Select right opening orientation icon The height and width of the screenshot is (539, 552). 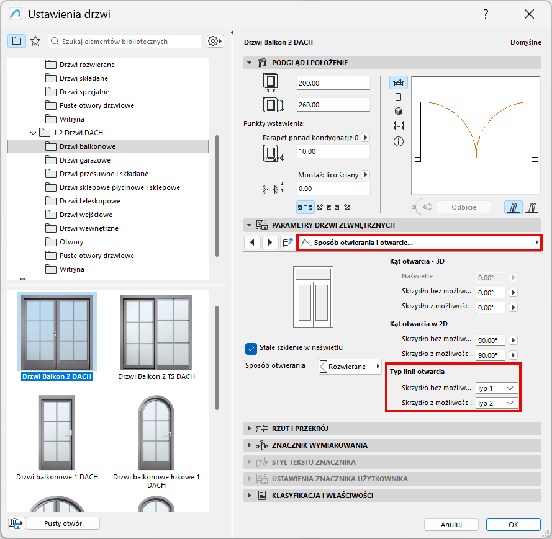[532, 207]
